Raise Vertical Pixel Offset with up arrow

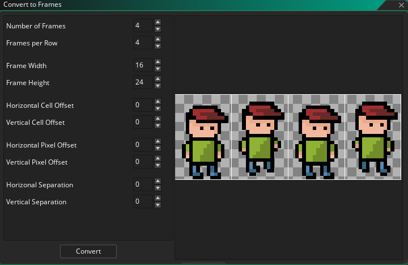[158, 158]
